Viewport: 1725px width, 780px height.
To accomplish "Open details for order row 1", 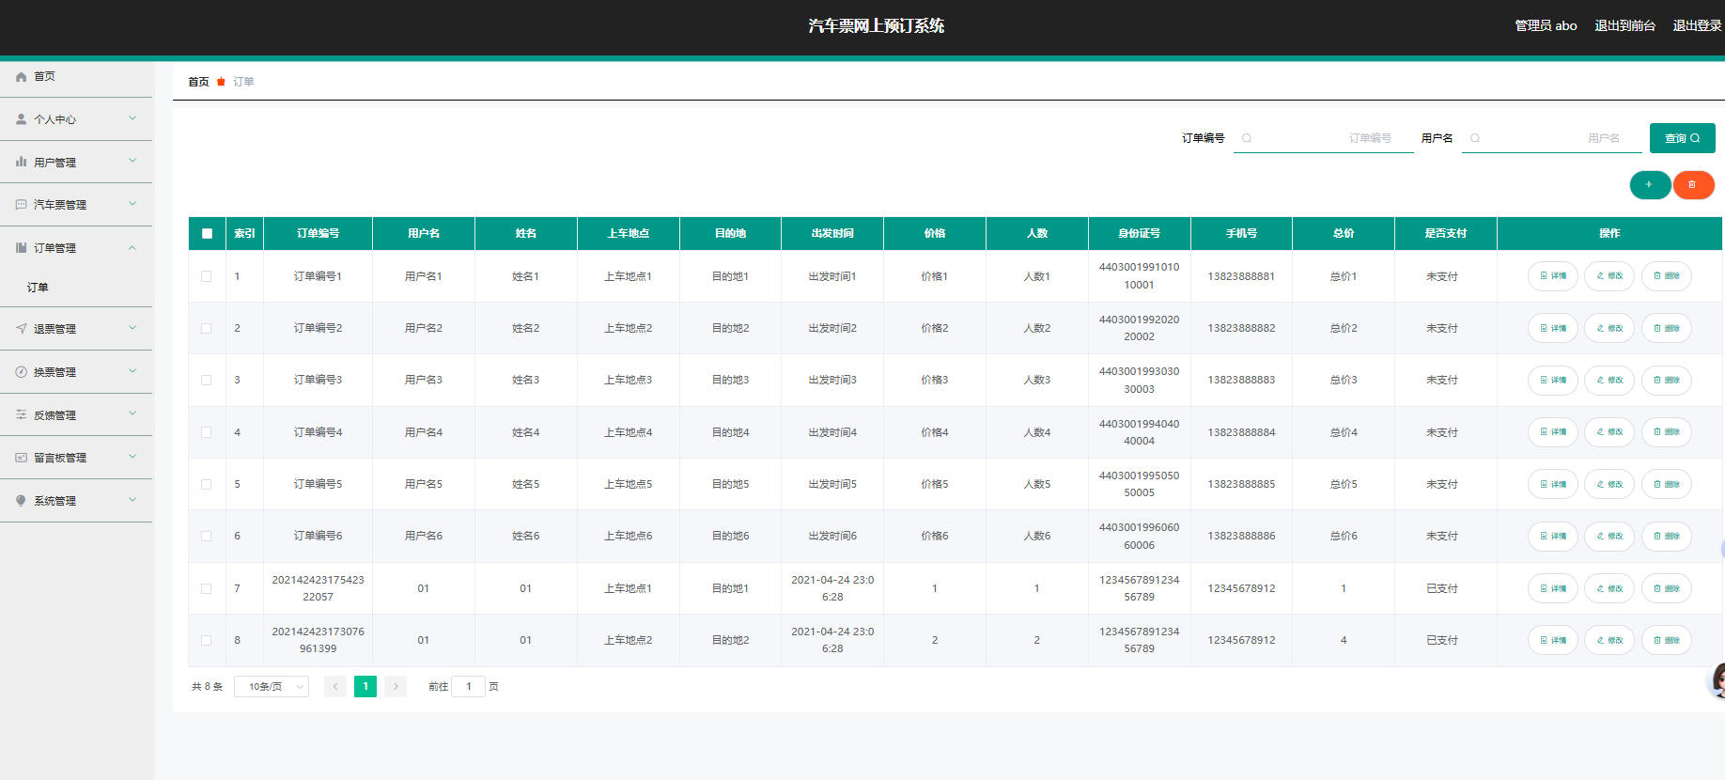I will tap(1552, 276).
